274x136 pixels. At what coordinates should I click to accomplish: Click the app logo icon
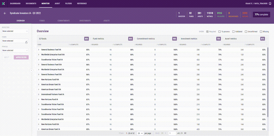click(3, 3)
